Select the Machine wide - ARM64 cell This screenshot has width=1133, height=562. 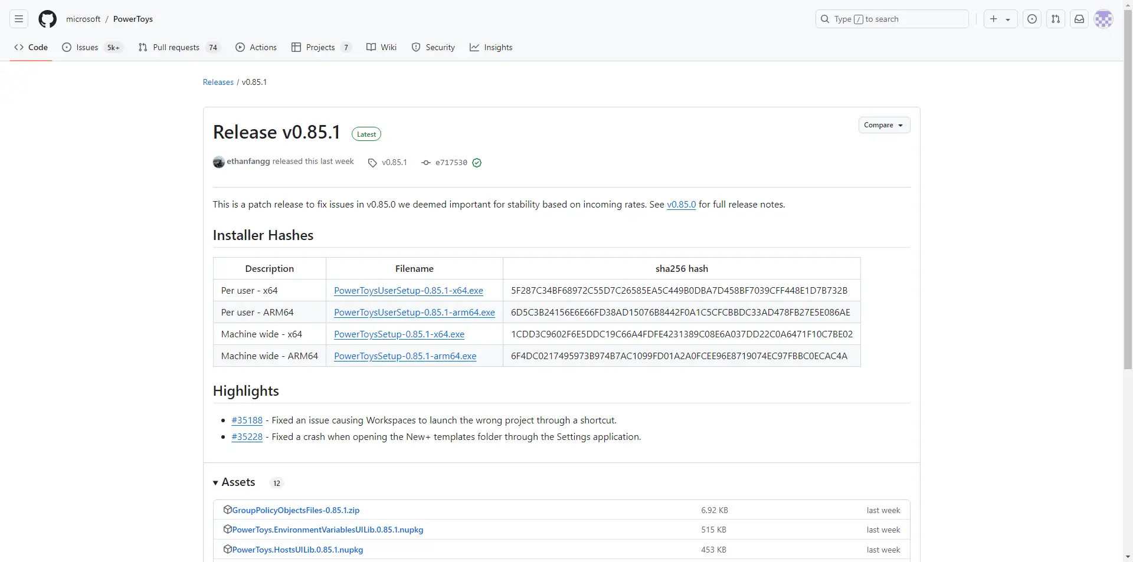(x=270, y=356)
